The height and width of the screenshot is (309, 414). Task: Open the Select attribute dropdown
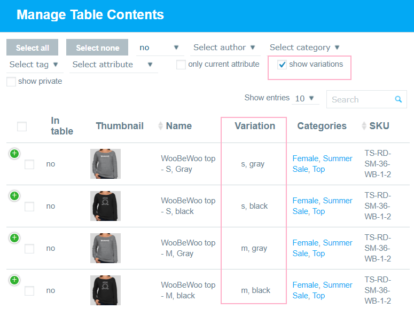click(x=114, y=65)
